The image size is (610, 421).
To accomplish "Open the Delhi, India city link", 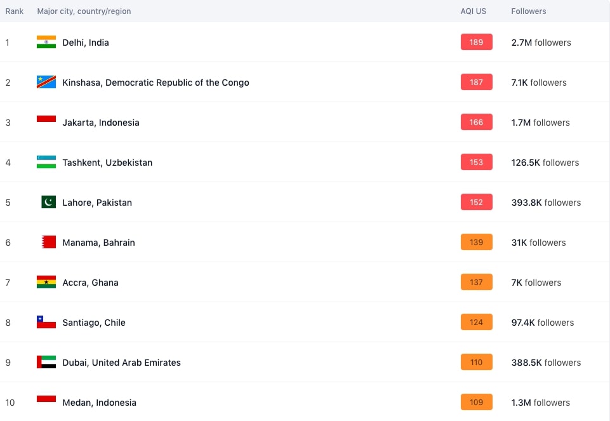I will click(86, 43).
